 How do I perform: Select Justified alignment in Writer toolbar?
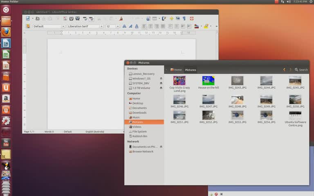[x=163, y=26]
